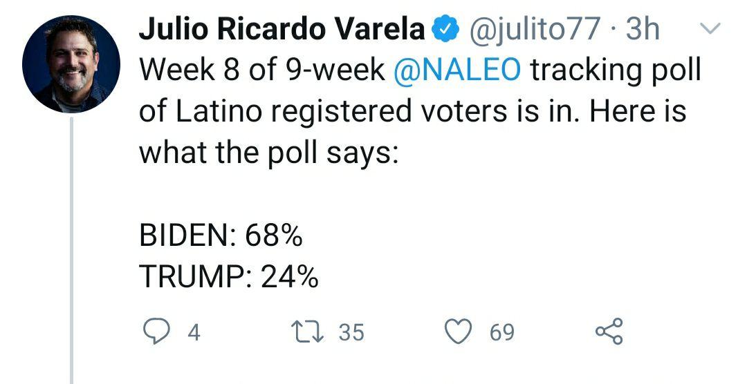Viewport: 747px width, 384px height.
Task: Open Julio Ricardo Varela's profile photo
Action: pyautogui.click(x=71, y=64)
